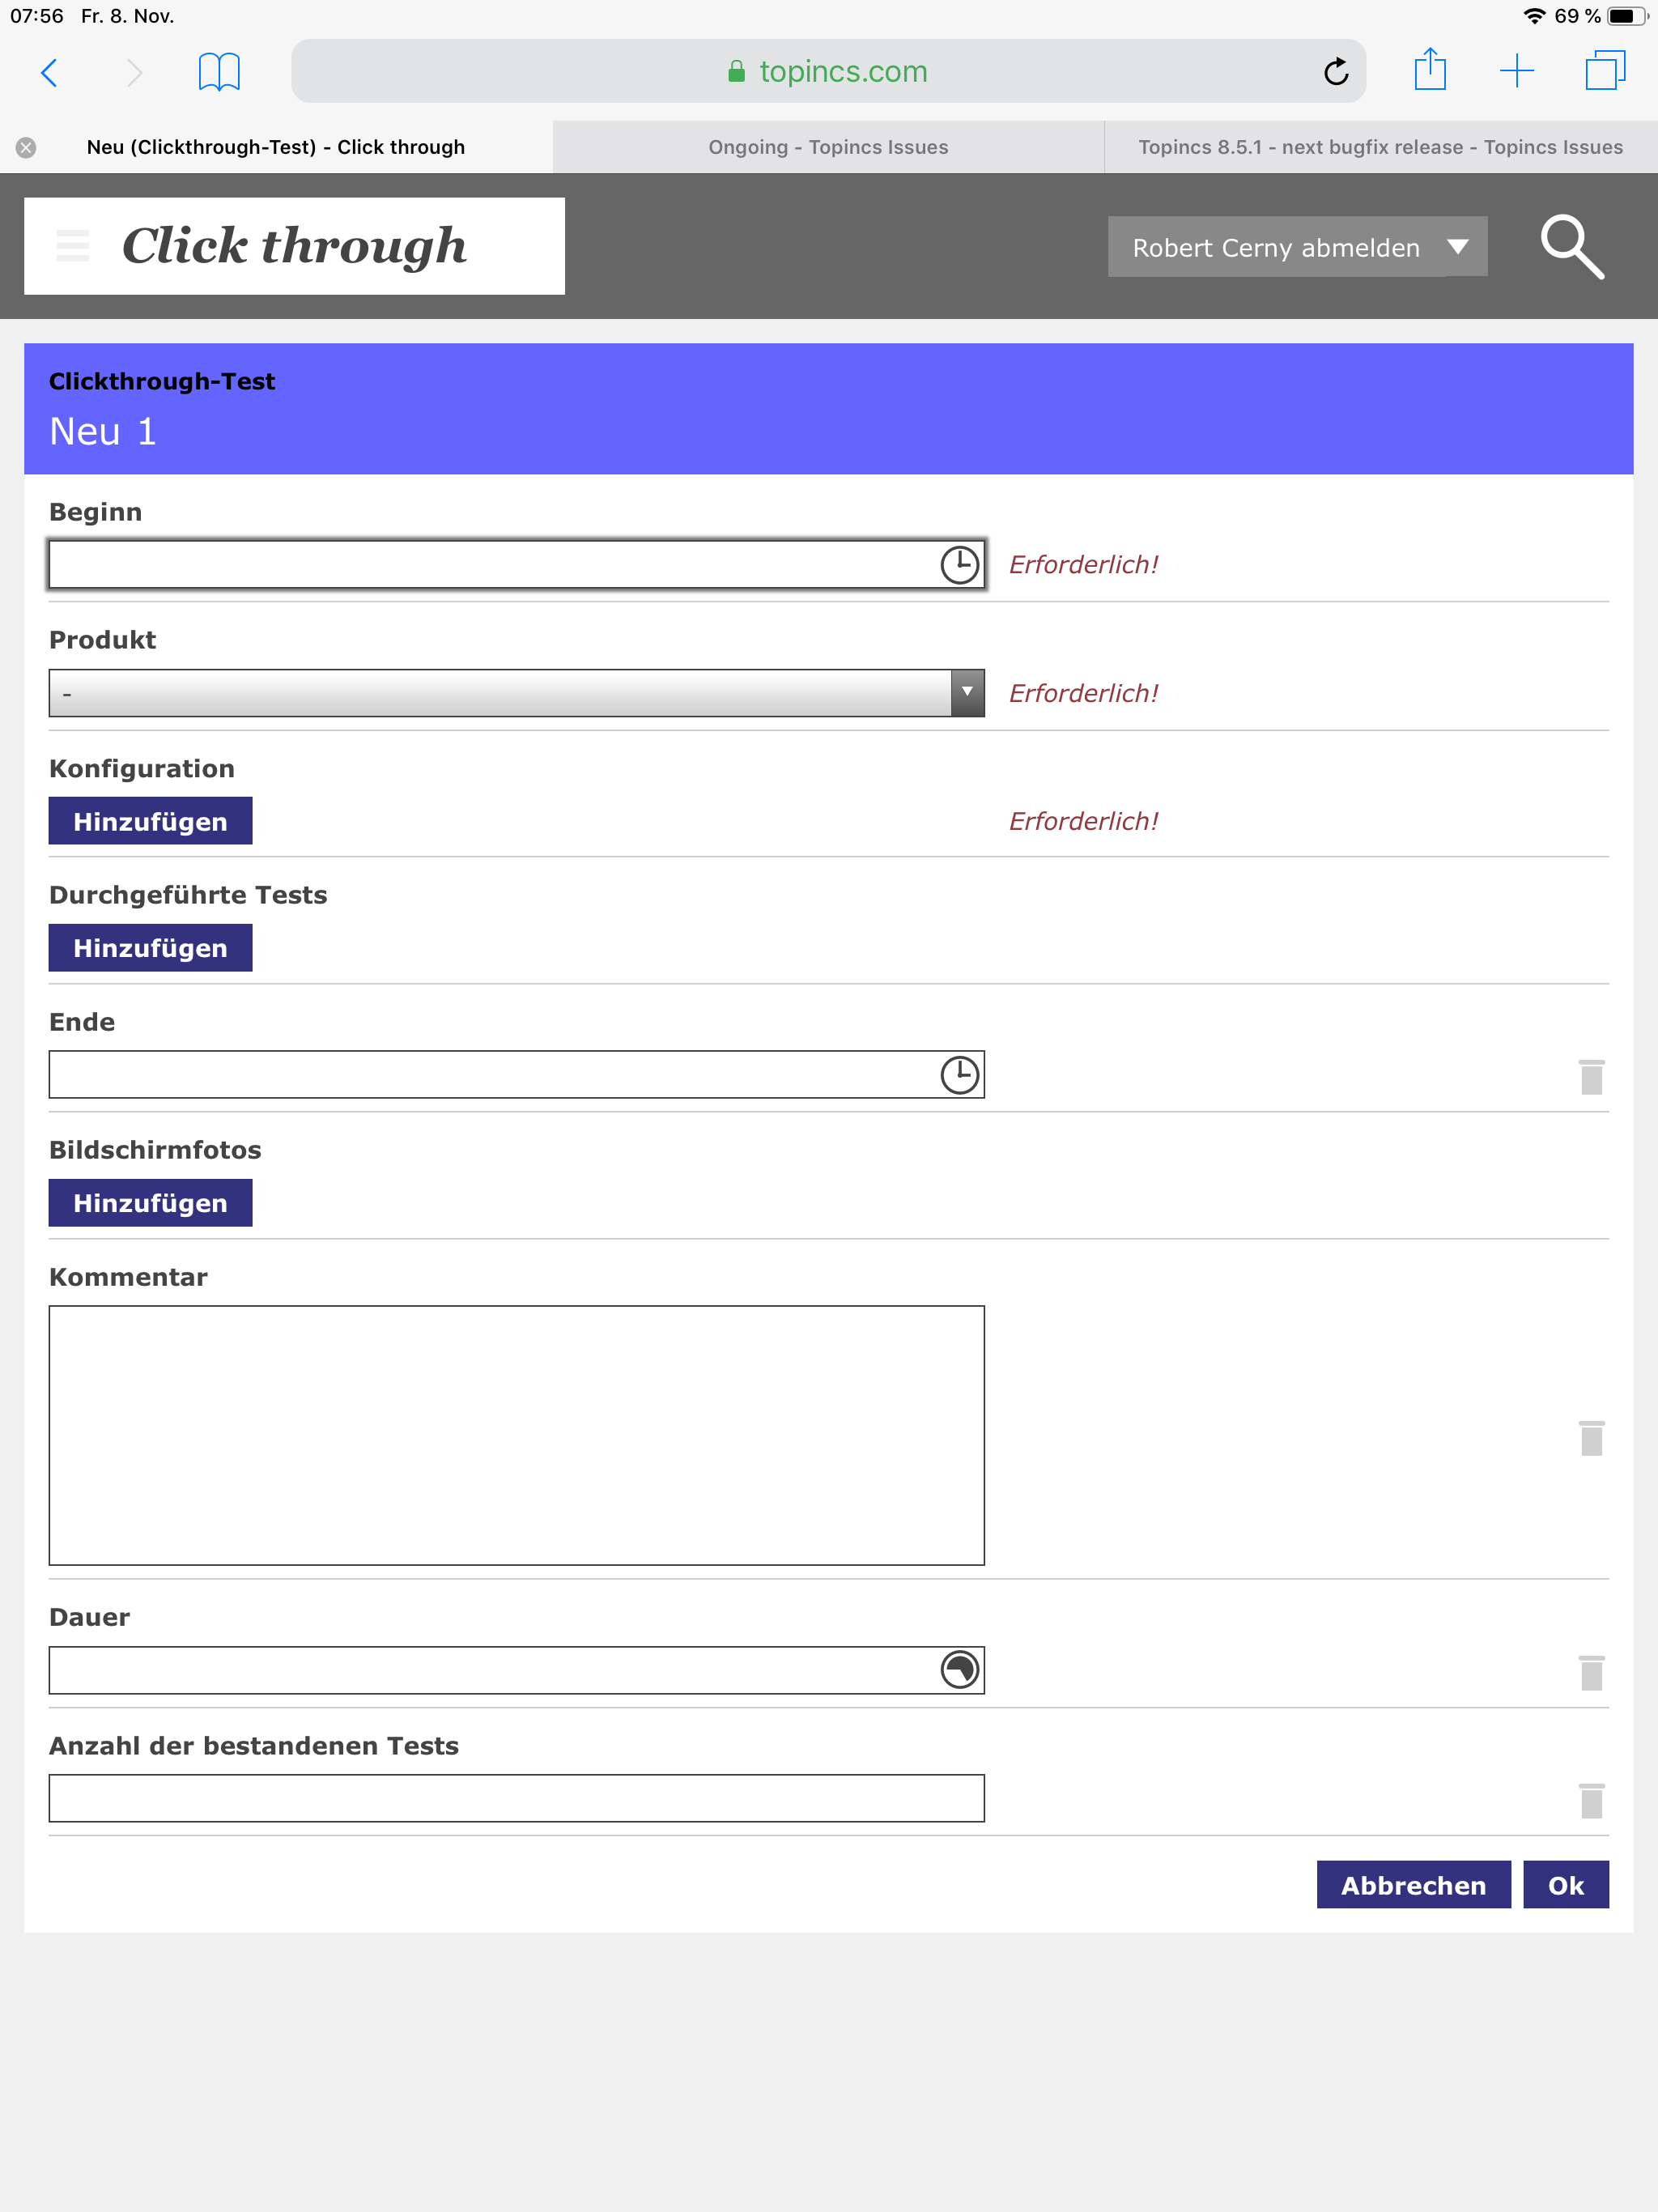Click the search magnifier icon
Screen dimensions: 1658x2212
(1571, 246)
